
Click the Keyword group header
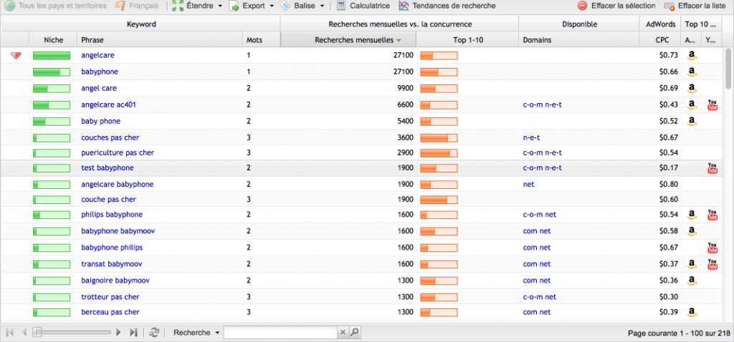(x=141, y=24)
